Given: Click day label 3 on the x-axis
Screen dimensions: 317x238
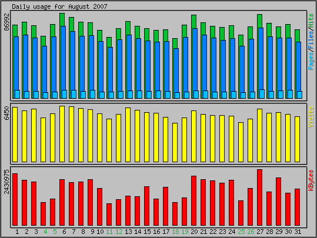Looking at the screenshot, I should click(x=36, y=232).
